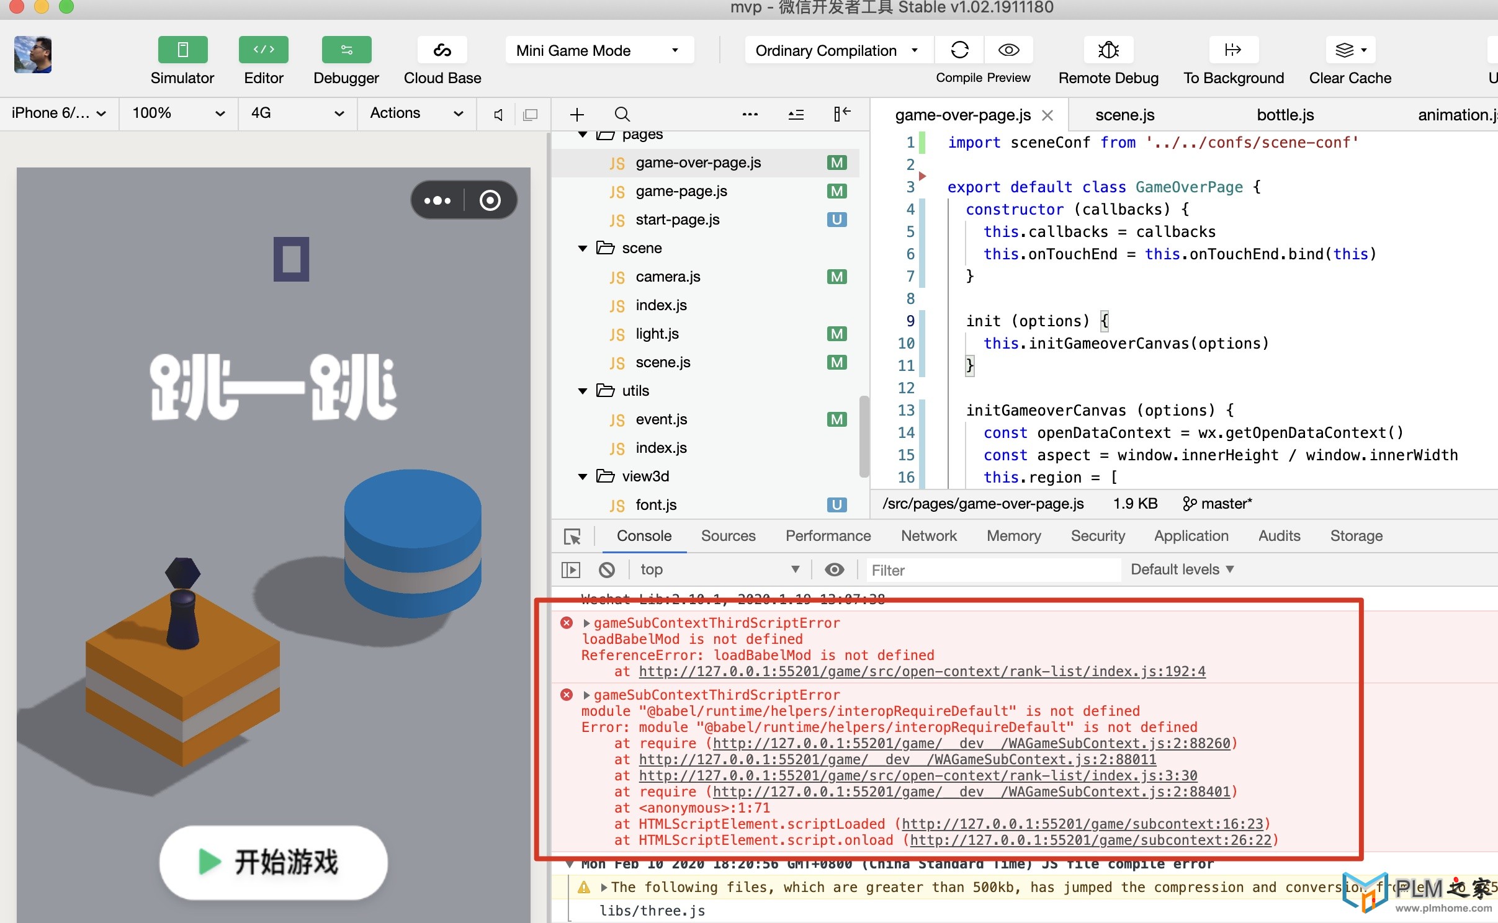Viewport: 1498px width, 923px height.
Task: Mute simulator sound speaker icon
Action: (498, 115)
